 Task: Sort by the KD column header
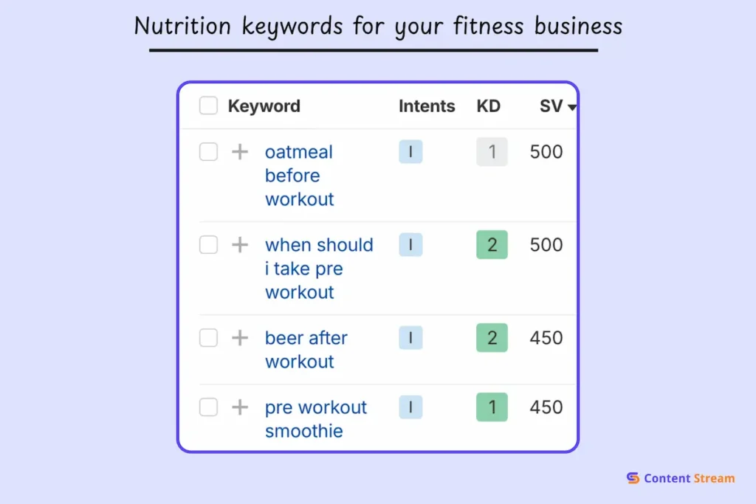[x=488, y=106]
